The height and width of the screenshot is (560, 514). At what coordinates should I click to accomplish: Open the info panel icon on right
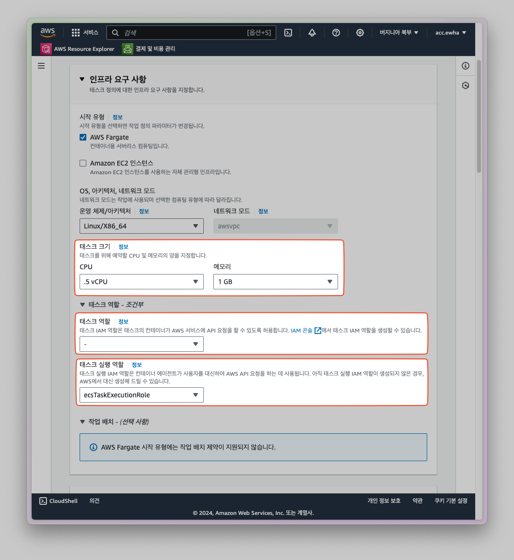coord(466,66)
